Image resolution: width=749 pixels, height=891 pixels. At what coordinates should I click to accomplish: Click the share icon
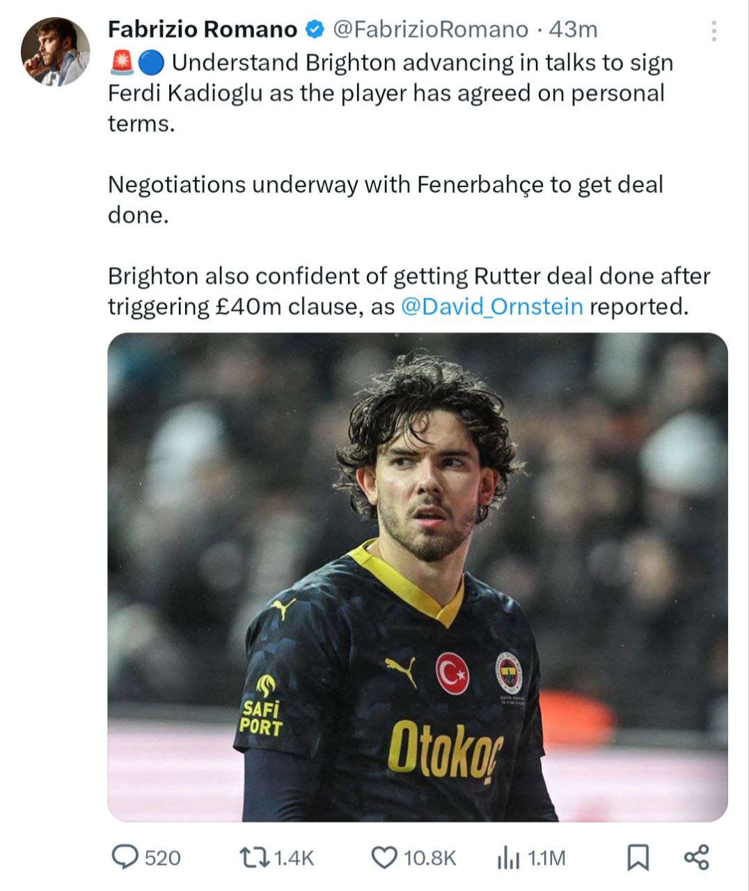coord(696,857)
